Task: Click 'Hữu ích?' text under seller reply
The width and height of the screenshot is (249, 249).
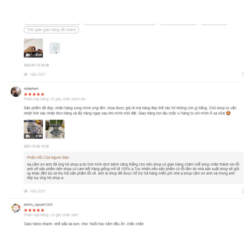Action: (38, 191)
